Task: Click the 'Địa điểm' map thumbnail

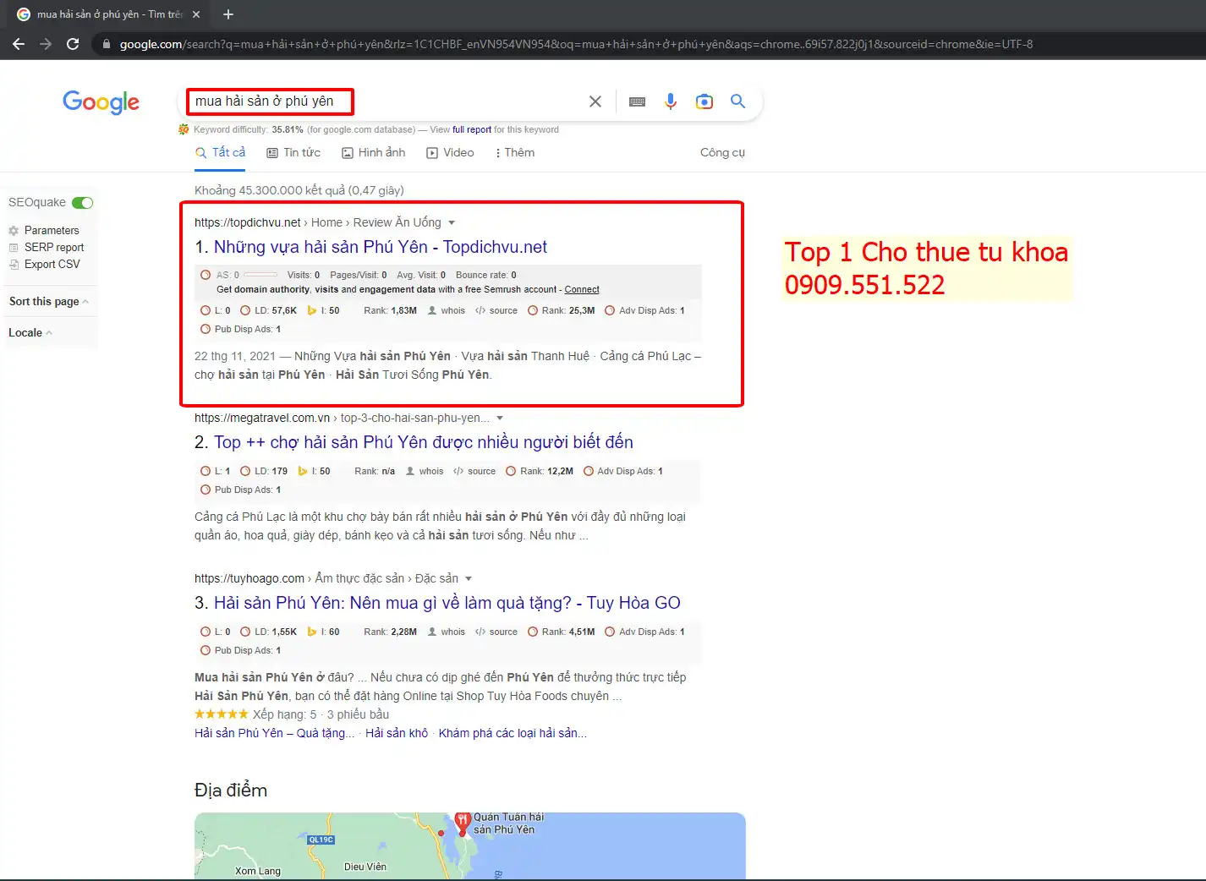Action: tap(470, 845)
